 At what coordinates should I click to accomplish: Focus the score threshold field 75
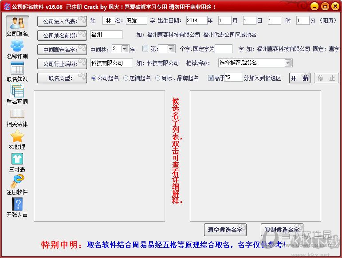[233, 78]
